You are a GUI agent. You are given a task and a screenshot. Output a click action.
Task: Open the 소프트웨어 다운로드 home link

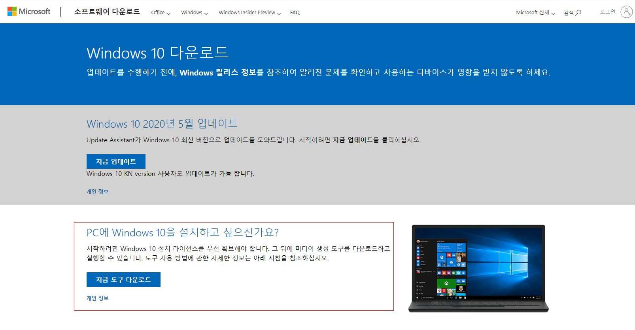click(107, 12)
